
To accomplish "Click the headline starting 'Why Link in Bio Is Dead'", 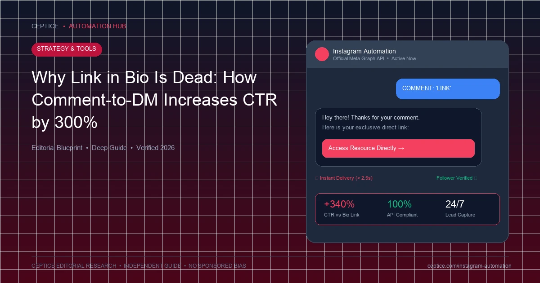I will (x=154, y=100).
